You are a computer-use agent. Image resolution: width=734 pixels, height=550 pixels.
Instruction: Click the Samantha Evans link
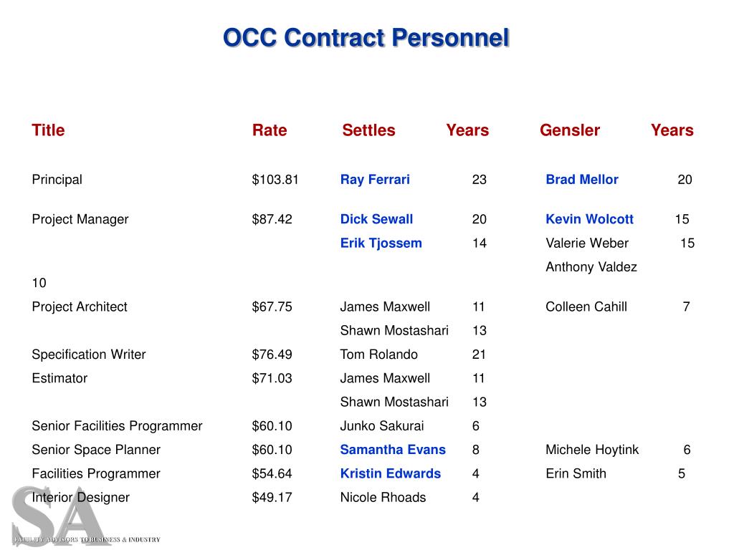(x=393, y=450)
